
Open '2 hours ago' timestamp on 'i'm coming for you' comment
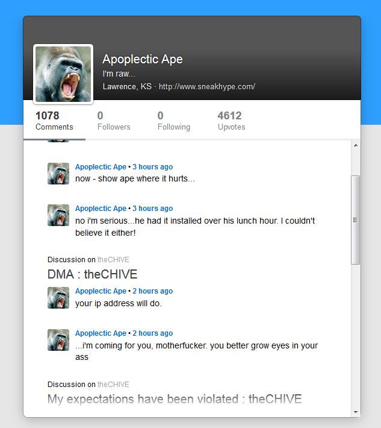click(x=153, y=333)
